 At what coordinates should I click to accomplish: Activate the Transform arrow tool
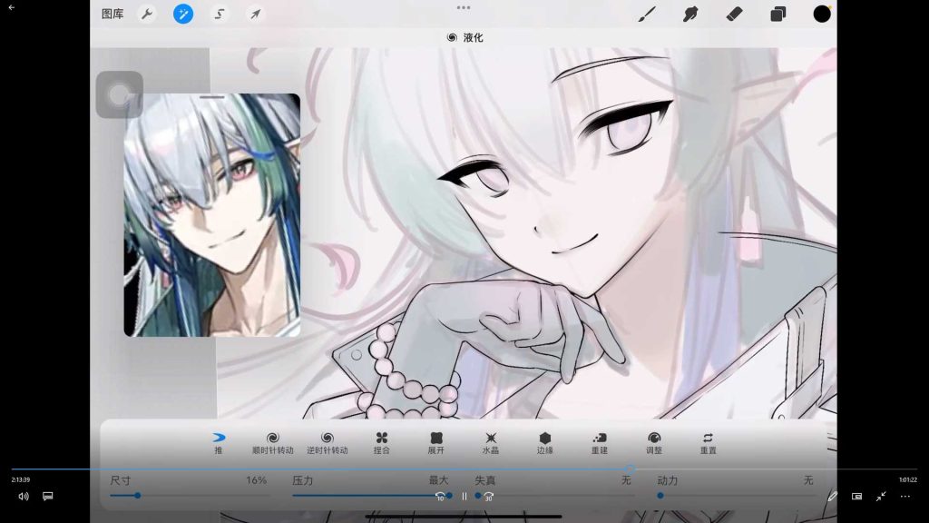click(256, 14)
